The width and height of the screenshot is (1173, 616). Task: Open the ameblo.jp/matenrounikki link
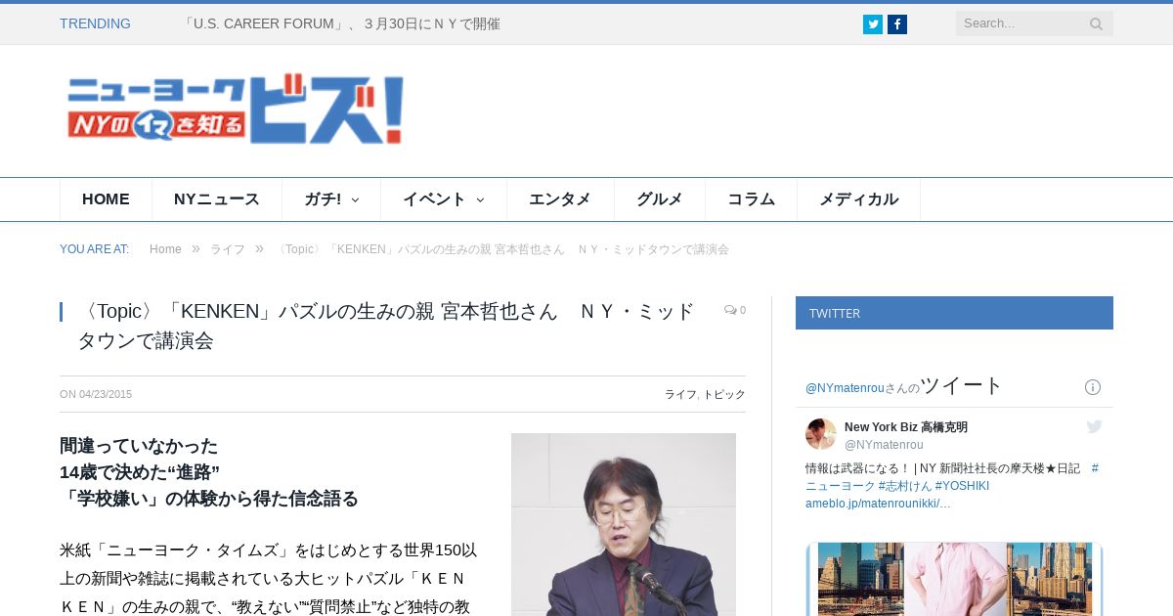(878, 504)
